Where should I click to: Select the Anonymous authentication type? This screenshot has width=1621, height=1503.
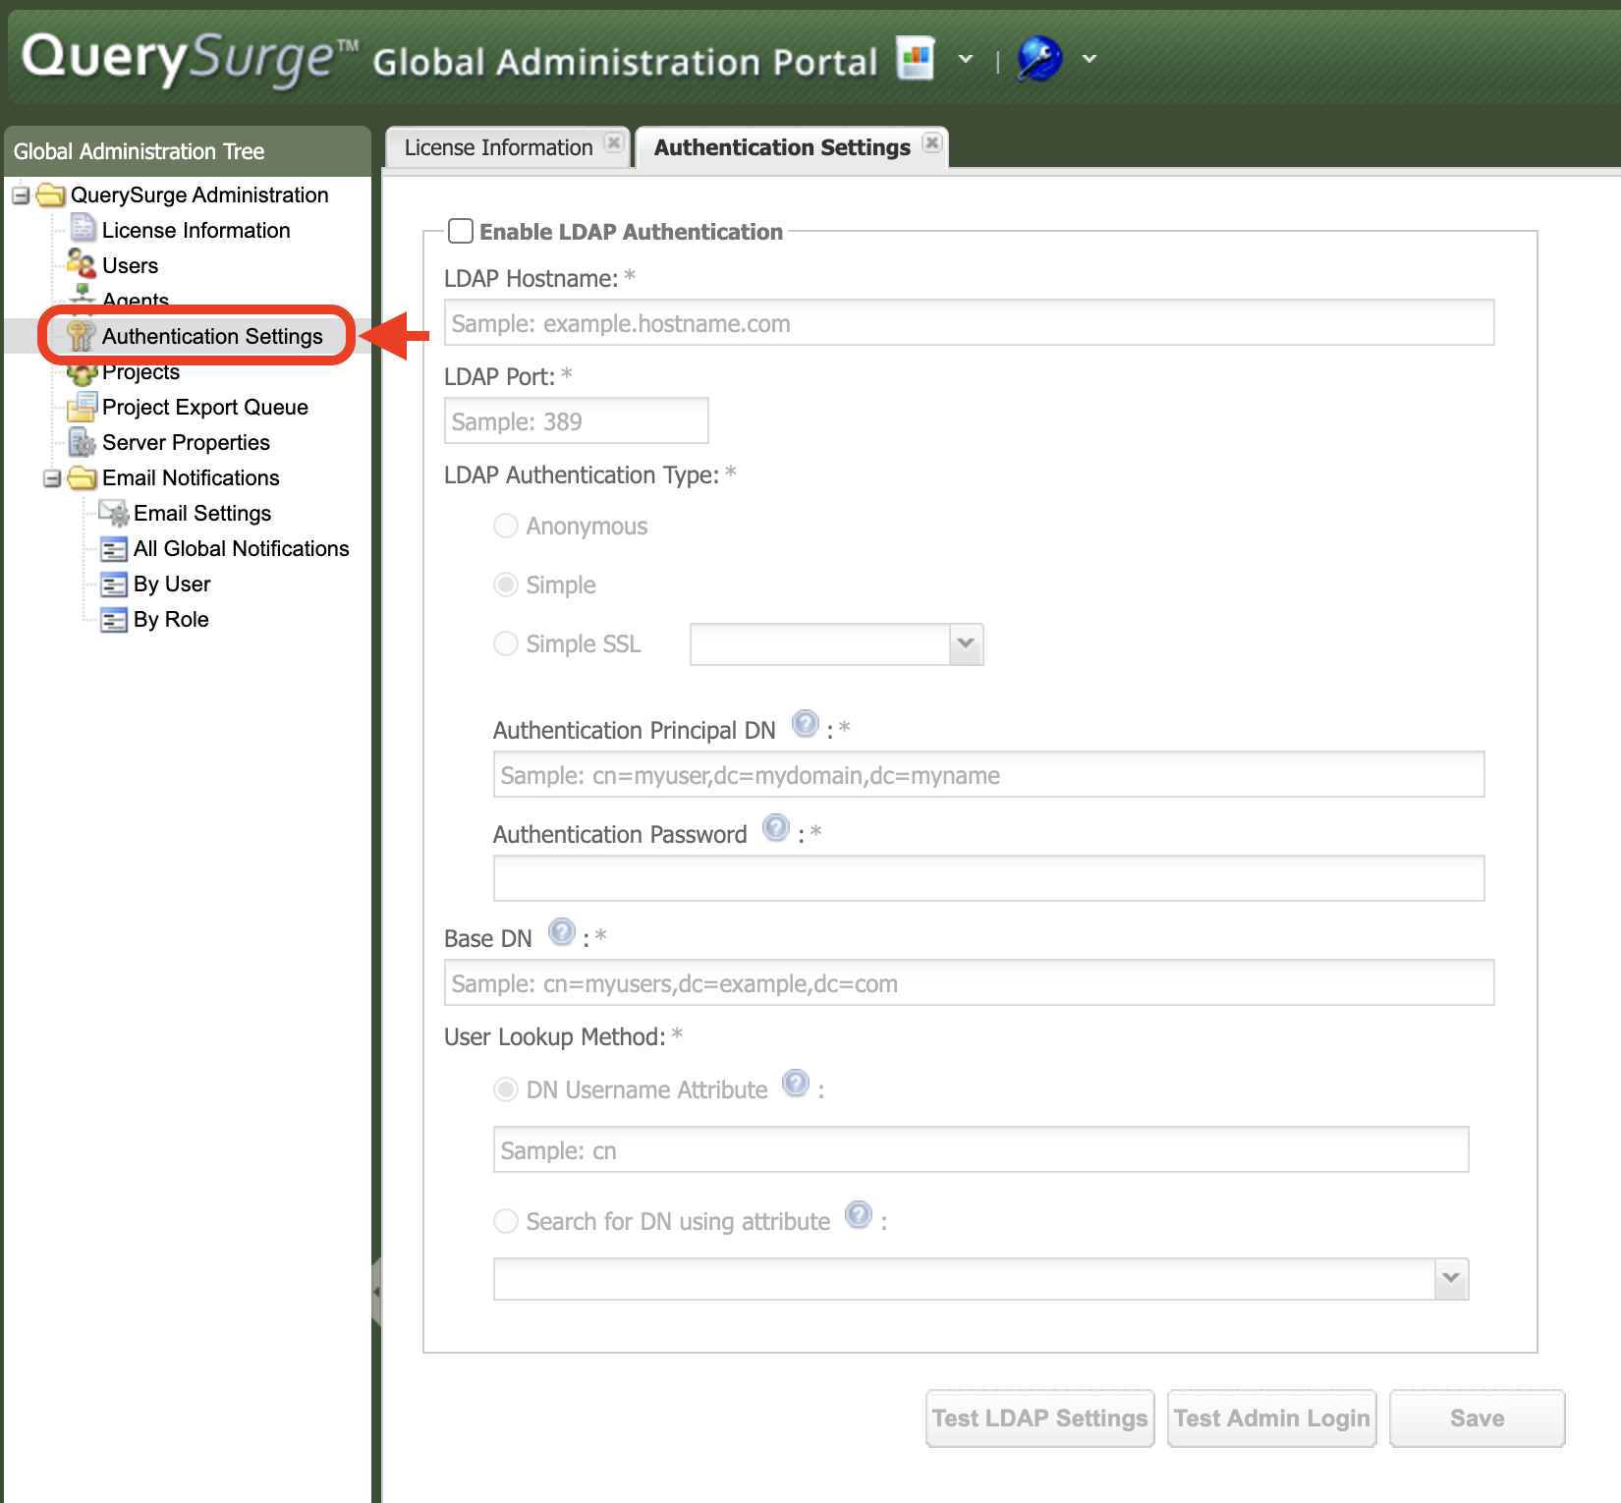pos(506,527)
